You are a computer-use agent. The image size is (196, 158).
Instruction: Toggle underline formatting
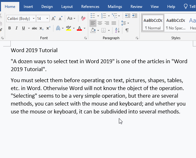tap(23, 28)
